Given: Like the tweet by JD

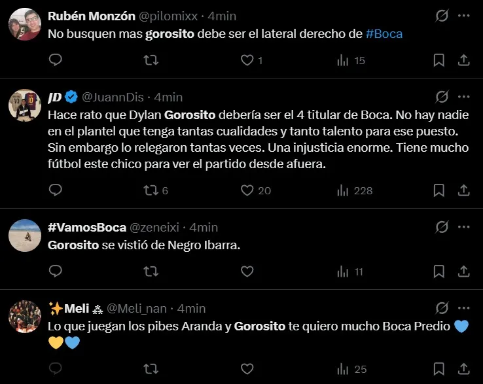Looking at the screenshot, I should coord(247,190).
